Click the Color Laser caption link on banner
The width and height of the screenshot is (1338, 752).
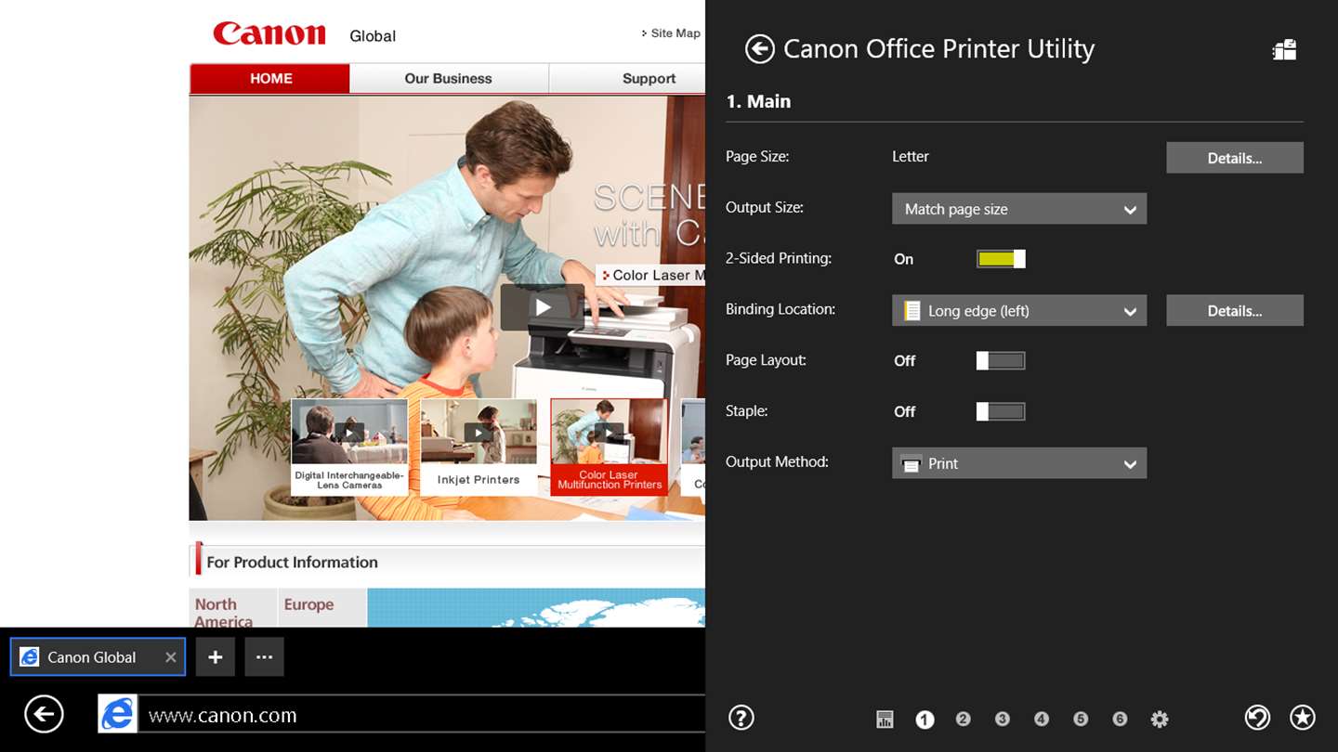pos(652,275)
